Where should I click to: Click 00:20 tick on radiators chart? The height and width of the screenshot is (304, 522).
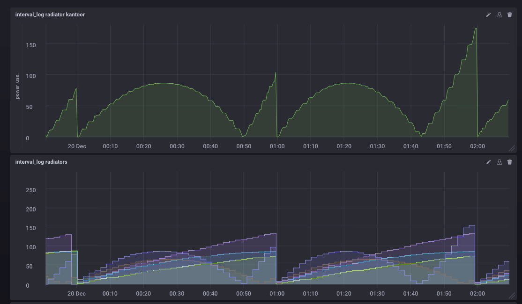coord(143,294)
